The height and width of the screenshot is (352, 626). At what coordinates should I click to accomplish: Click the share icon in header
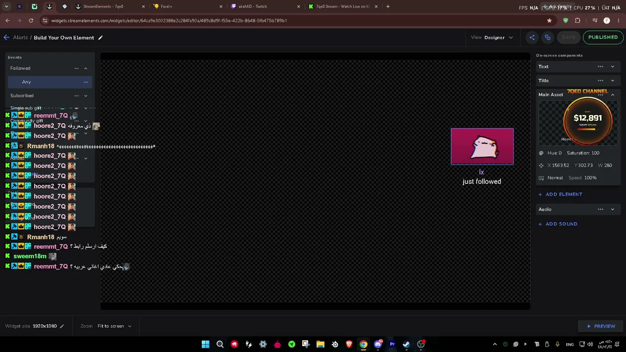click(x=532, y=38)
